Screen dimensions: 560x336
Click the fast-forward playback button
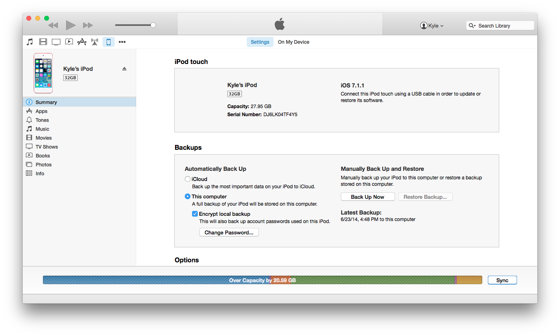pyautogui.click(x=88, y=25)
